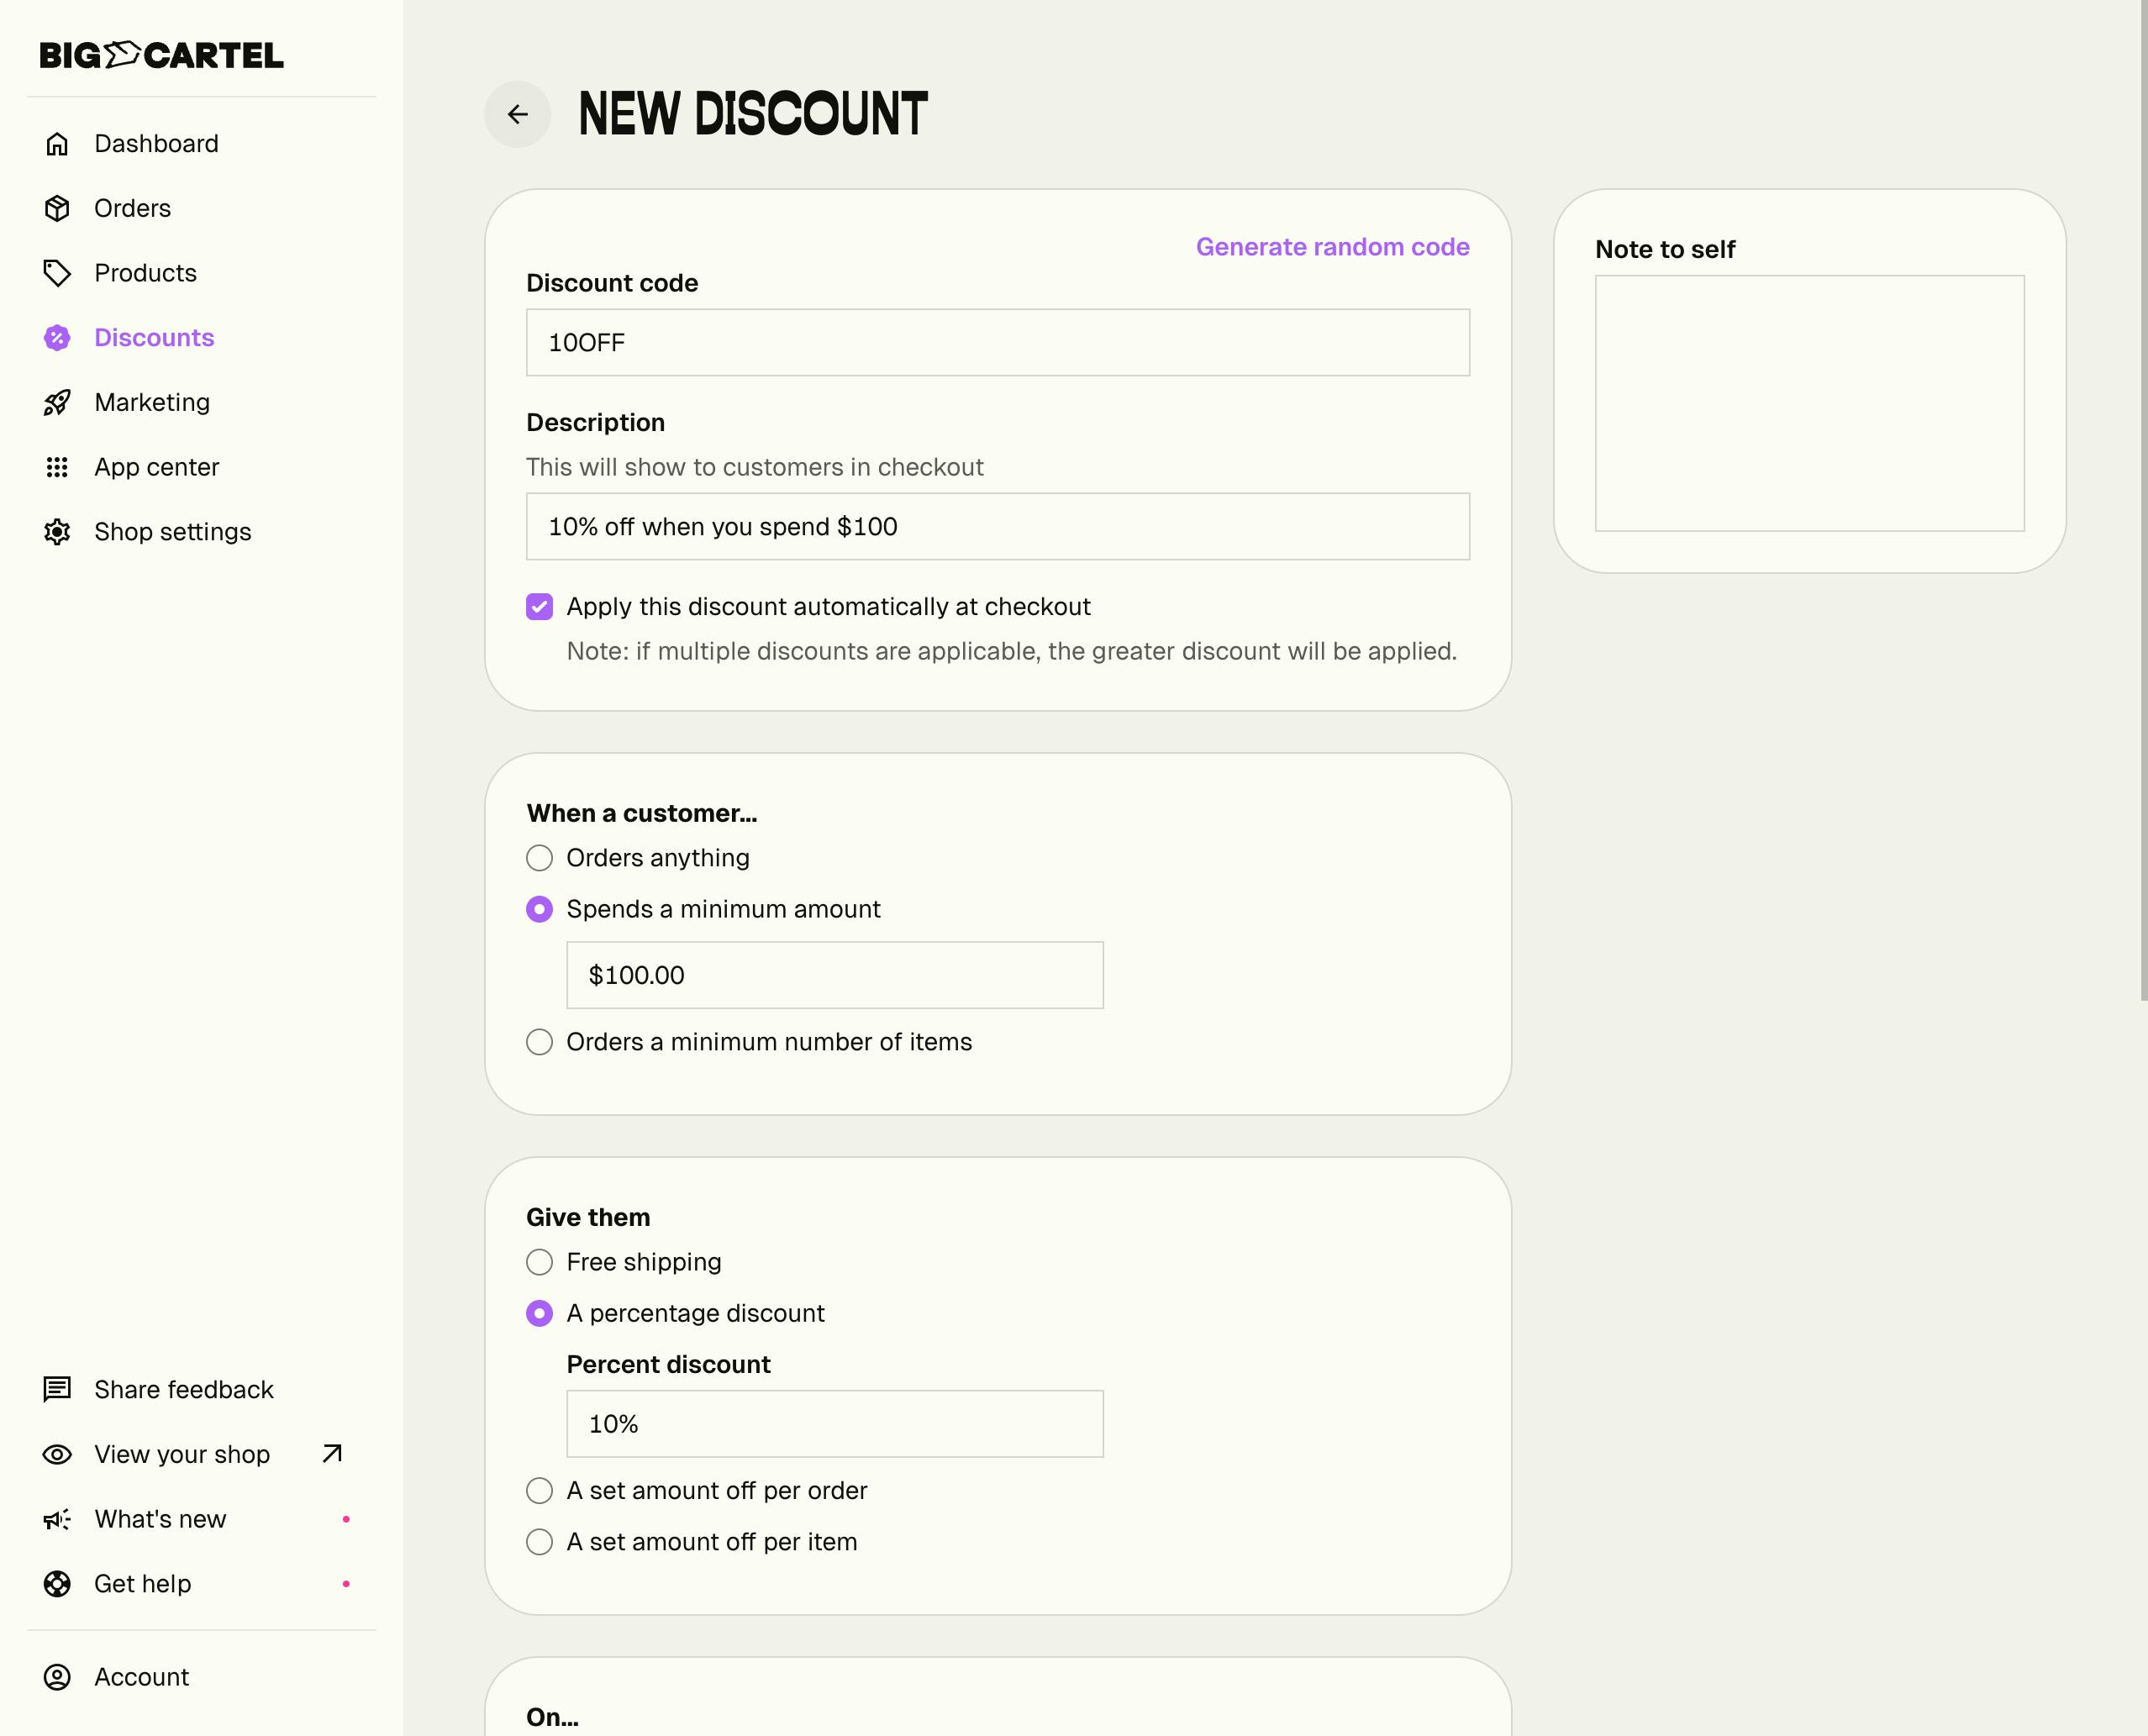Choose Orders a minimum number of items
The image size is (2148, 1736).
tap(539, 1042)
